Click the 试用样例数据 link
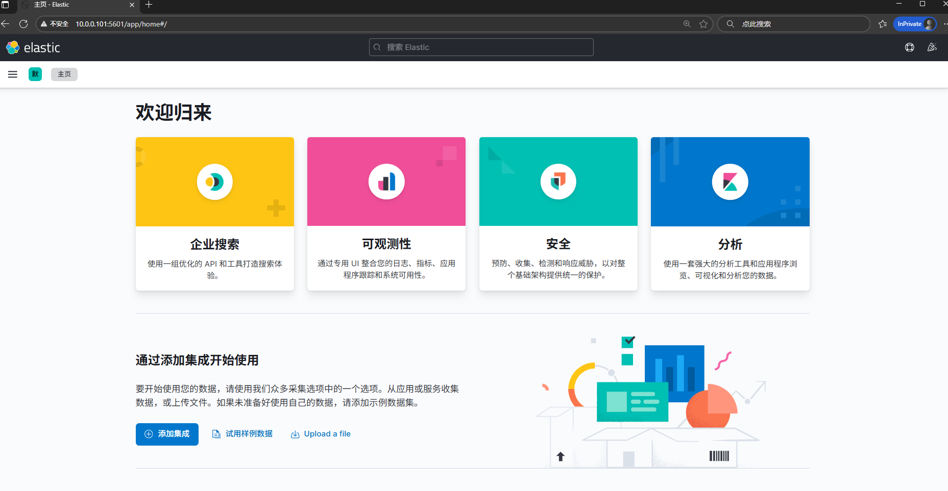 pyautogui.click(x=242, y=434)
